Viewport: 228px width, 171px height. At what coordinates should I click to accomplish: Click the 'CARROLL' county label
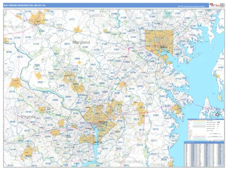(x=98, y=16)
